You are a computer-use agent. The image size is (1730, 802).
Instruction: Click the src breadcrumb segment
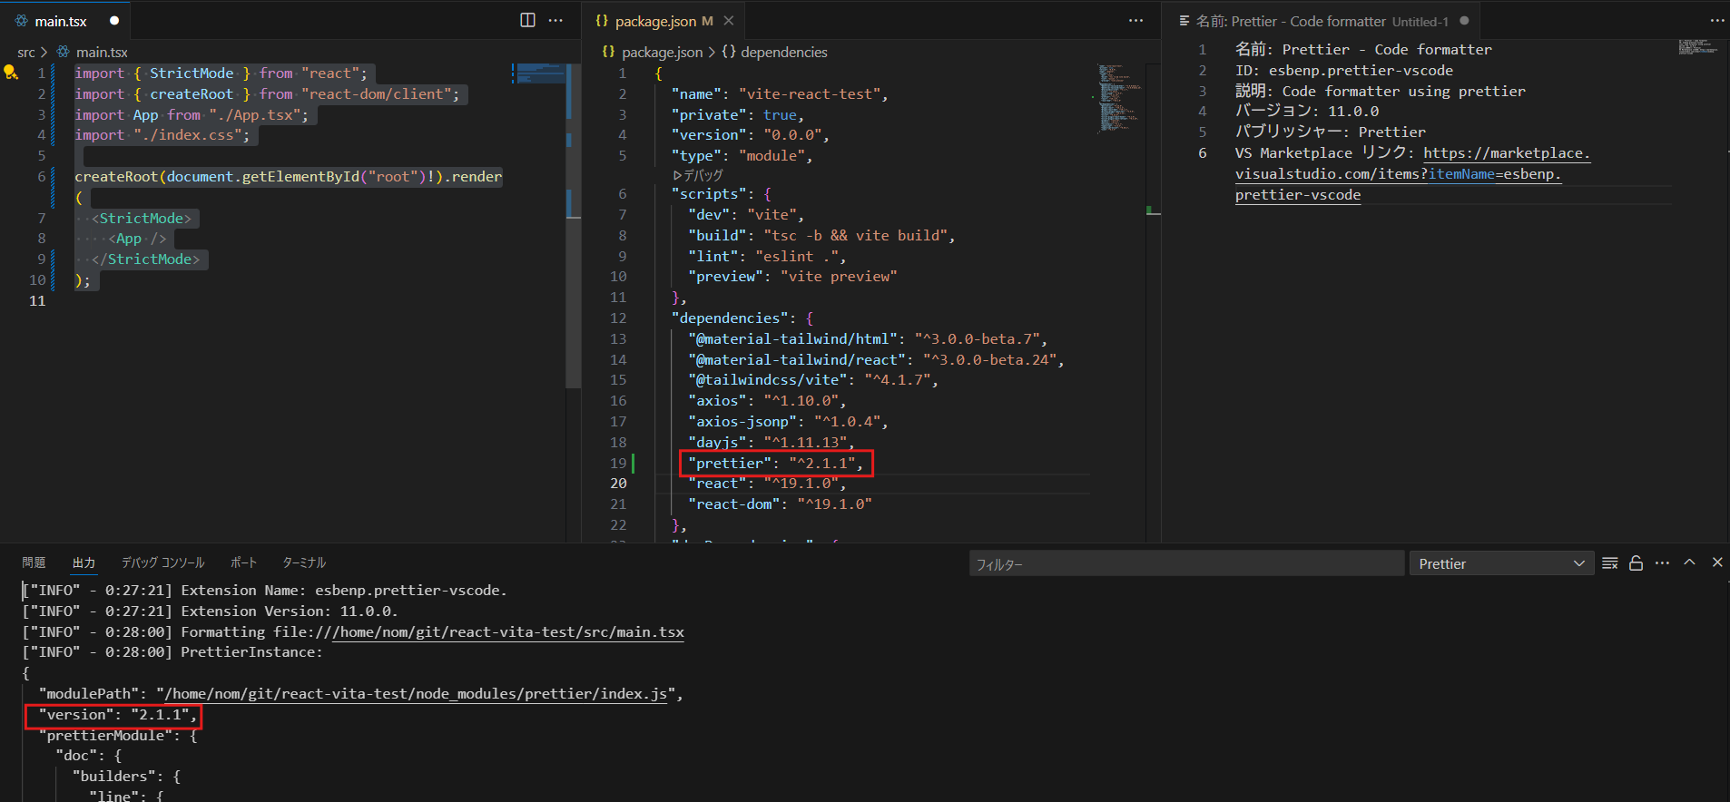[x=26, y=52]
